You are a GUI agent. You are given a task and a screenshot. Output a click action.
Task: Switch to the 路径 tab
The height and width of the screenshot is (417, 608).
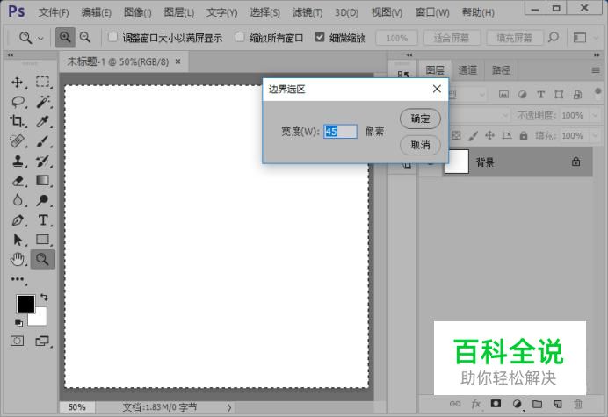click(x=501, y=70)
